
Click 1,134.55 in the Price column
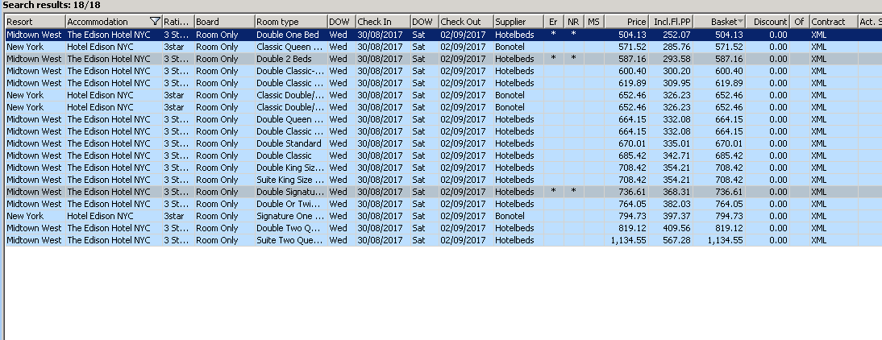pyautogui.click(x=626, y=240)
